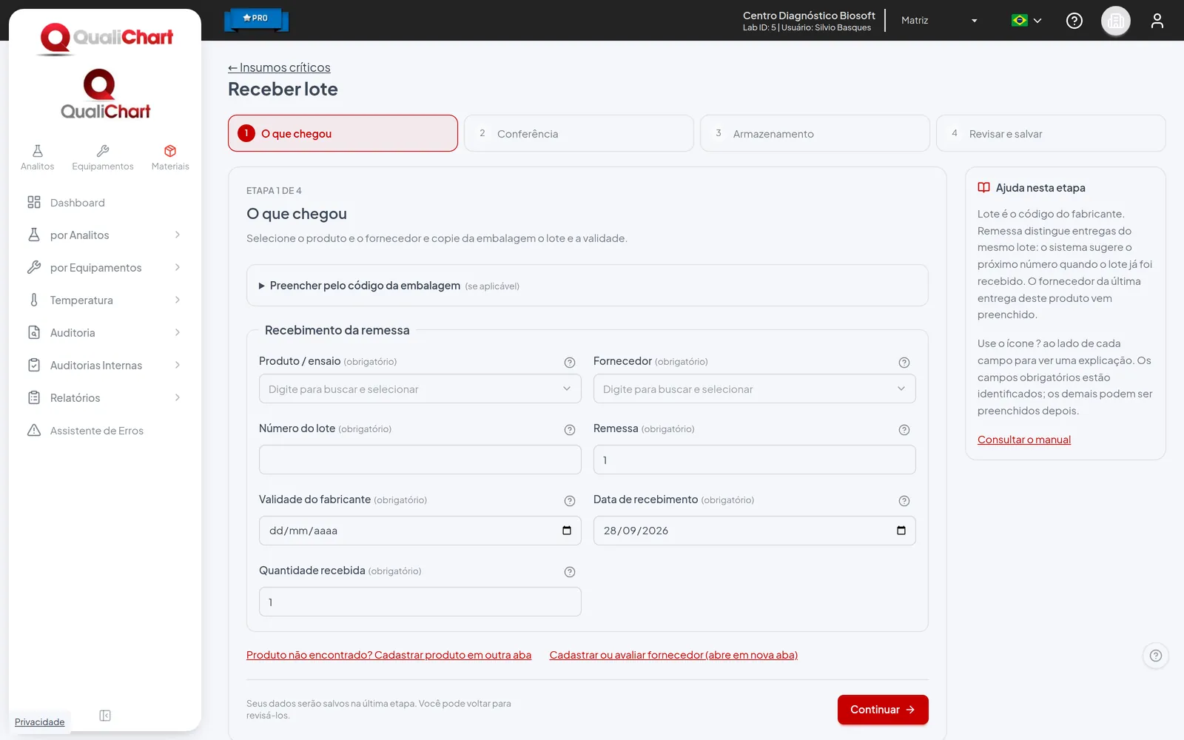Viewport: 1184px width, 740px height.
Task: Show help for Número do lote field
Action: (570, 430)
